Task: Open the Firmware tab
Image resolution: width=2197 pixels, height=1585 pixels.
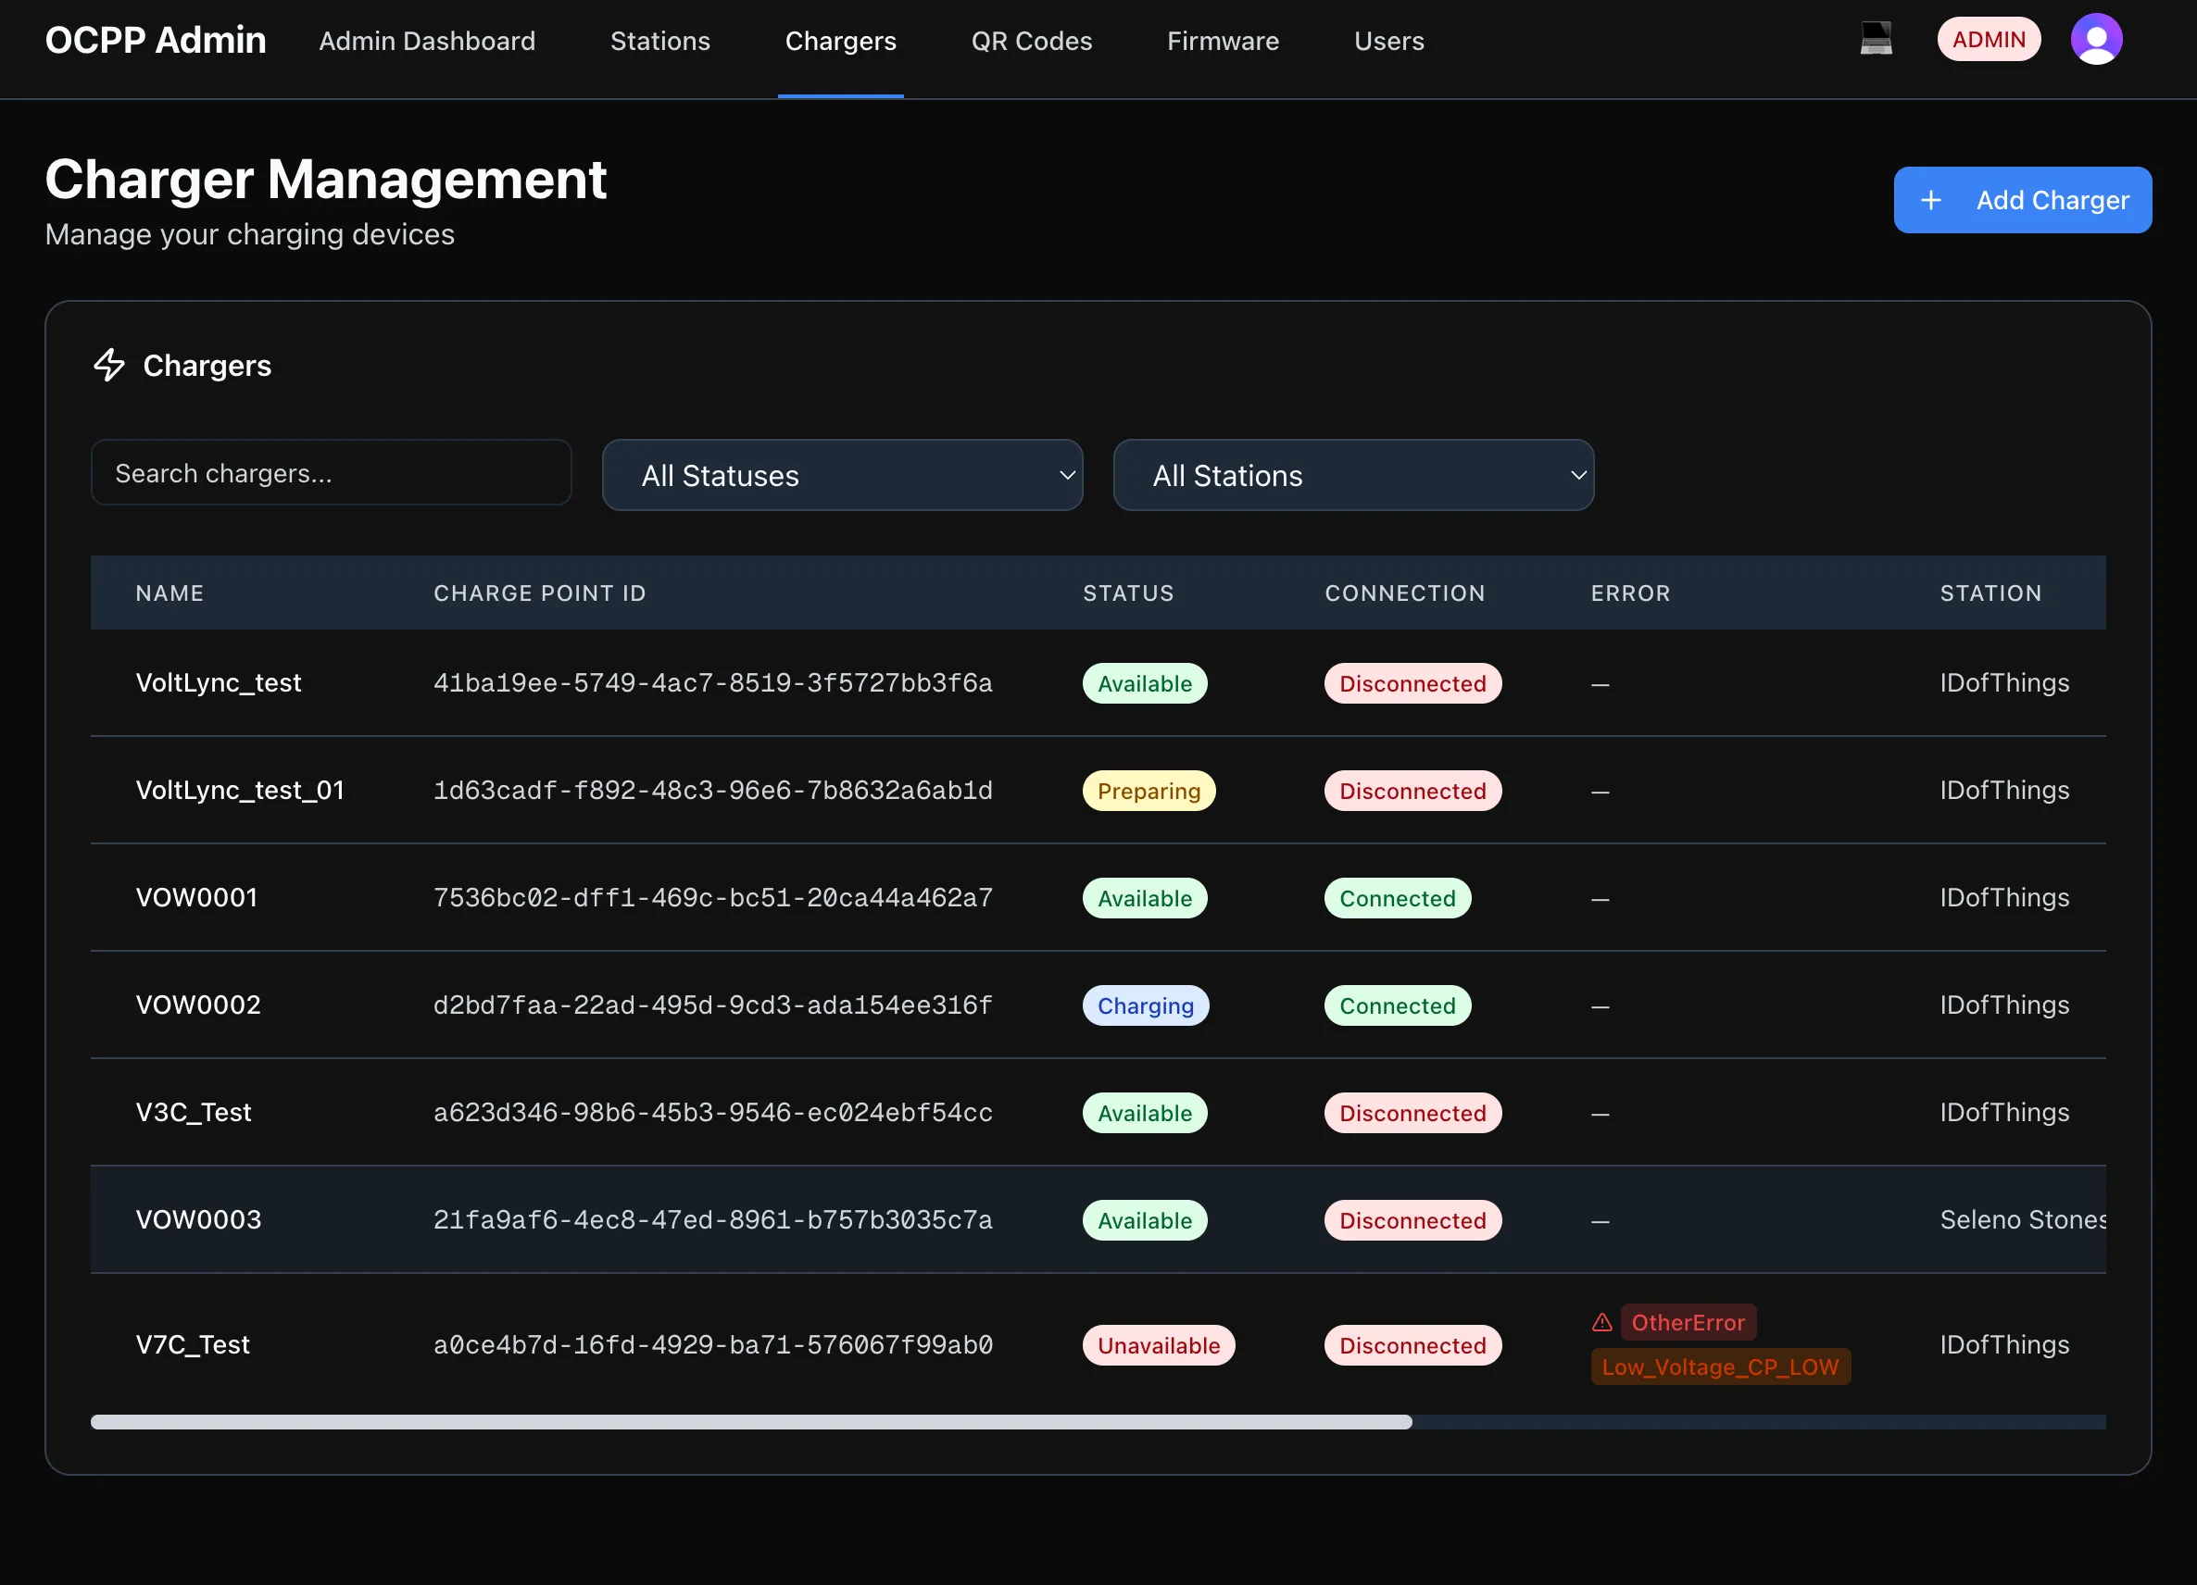Action: tap(1223, 41)
